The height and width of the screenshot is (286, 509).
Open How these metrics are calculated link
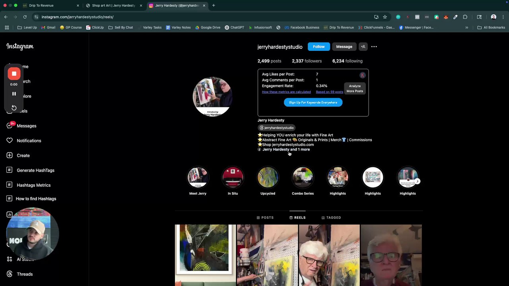click(286, 92)
